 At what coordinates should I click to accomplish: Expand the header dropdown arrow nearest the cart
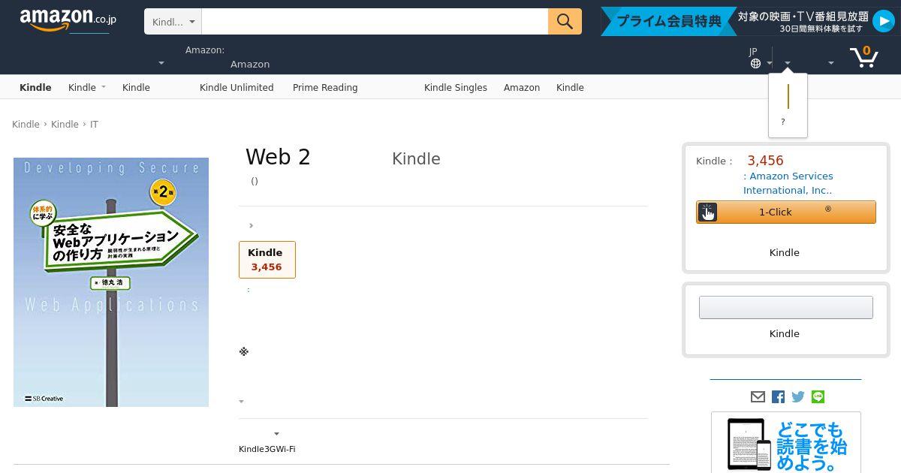(x=830, y=64)
